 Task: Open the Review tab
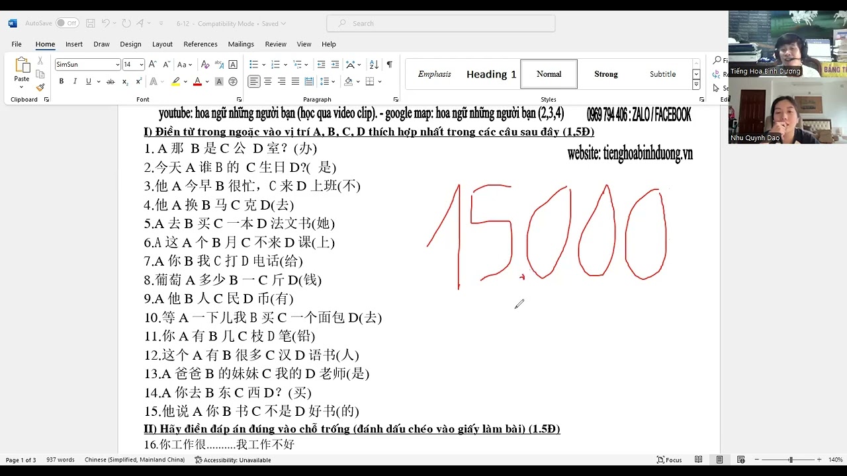275,44
